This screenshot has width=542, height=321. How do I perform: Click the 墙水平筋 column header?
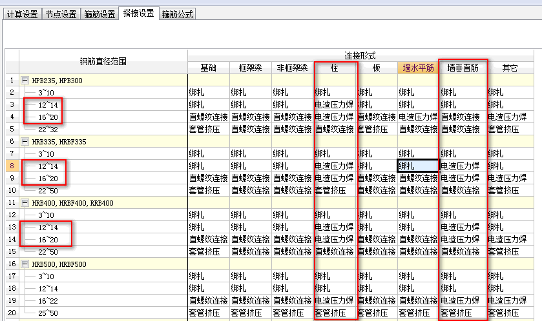(x=418, y=68)
